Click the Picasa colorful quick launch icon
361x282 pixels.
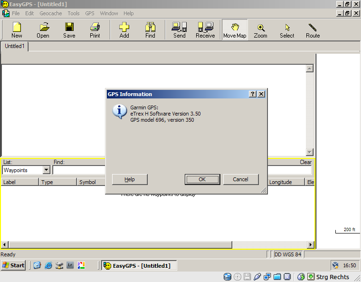pos(81,265)
